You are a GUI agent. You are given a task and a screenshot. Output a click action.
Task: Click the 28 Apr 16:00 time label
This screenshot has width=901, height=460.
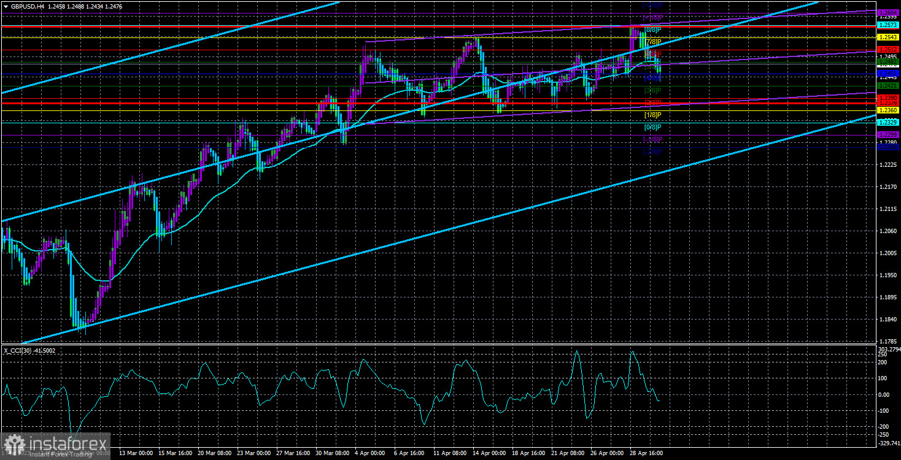coord(647,453)
